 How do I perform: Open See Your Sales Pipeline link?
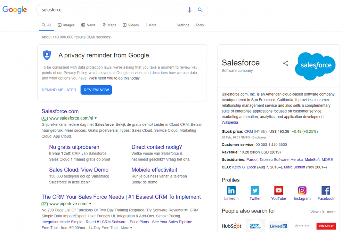[172, 222]
